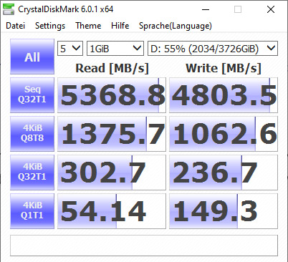Run all benchmarks with the All button
Image resolution: width=288 pixels, height=262 pixels.
pos(32,57)
